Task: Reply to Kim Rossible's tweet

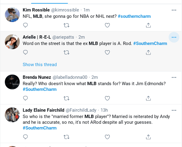Action: 25,25
